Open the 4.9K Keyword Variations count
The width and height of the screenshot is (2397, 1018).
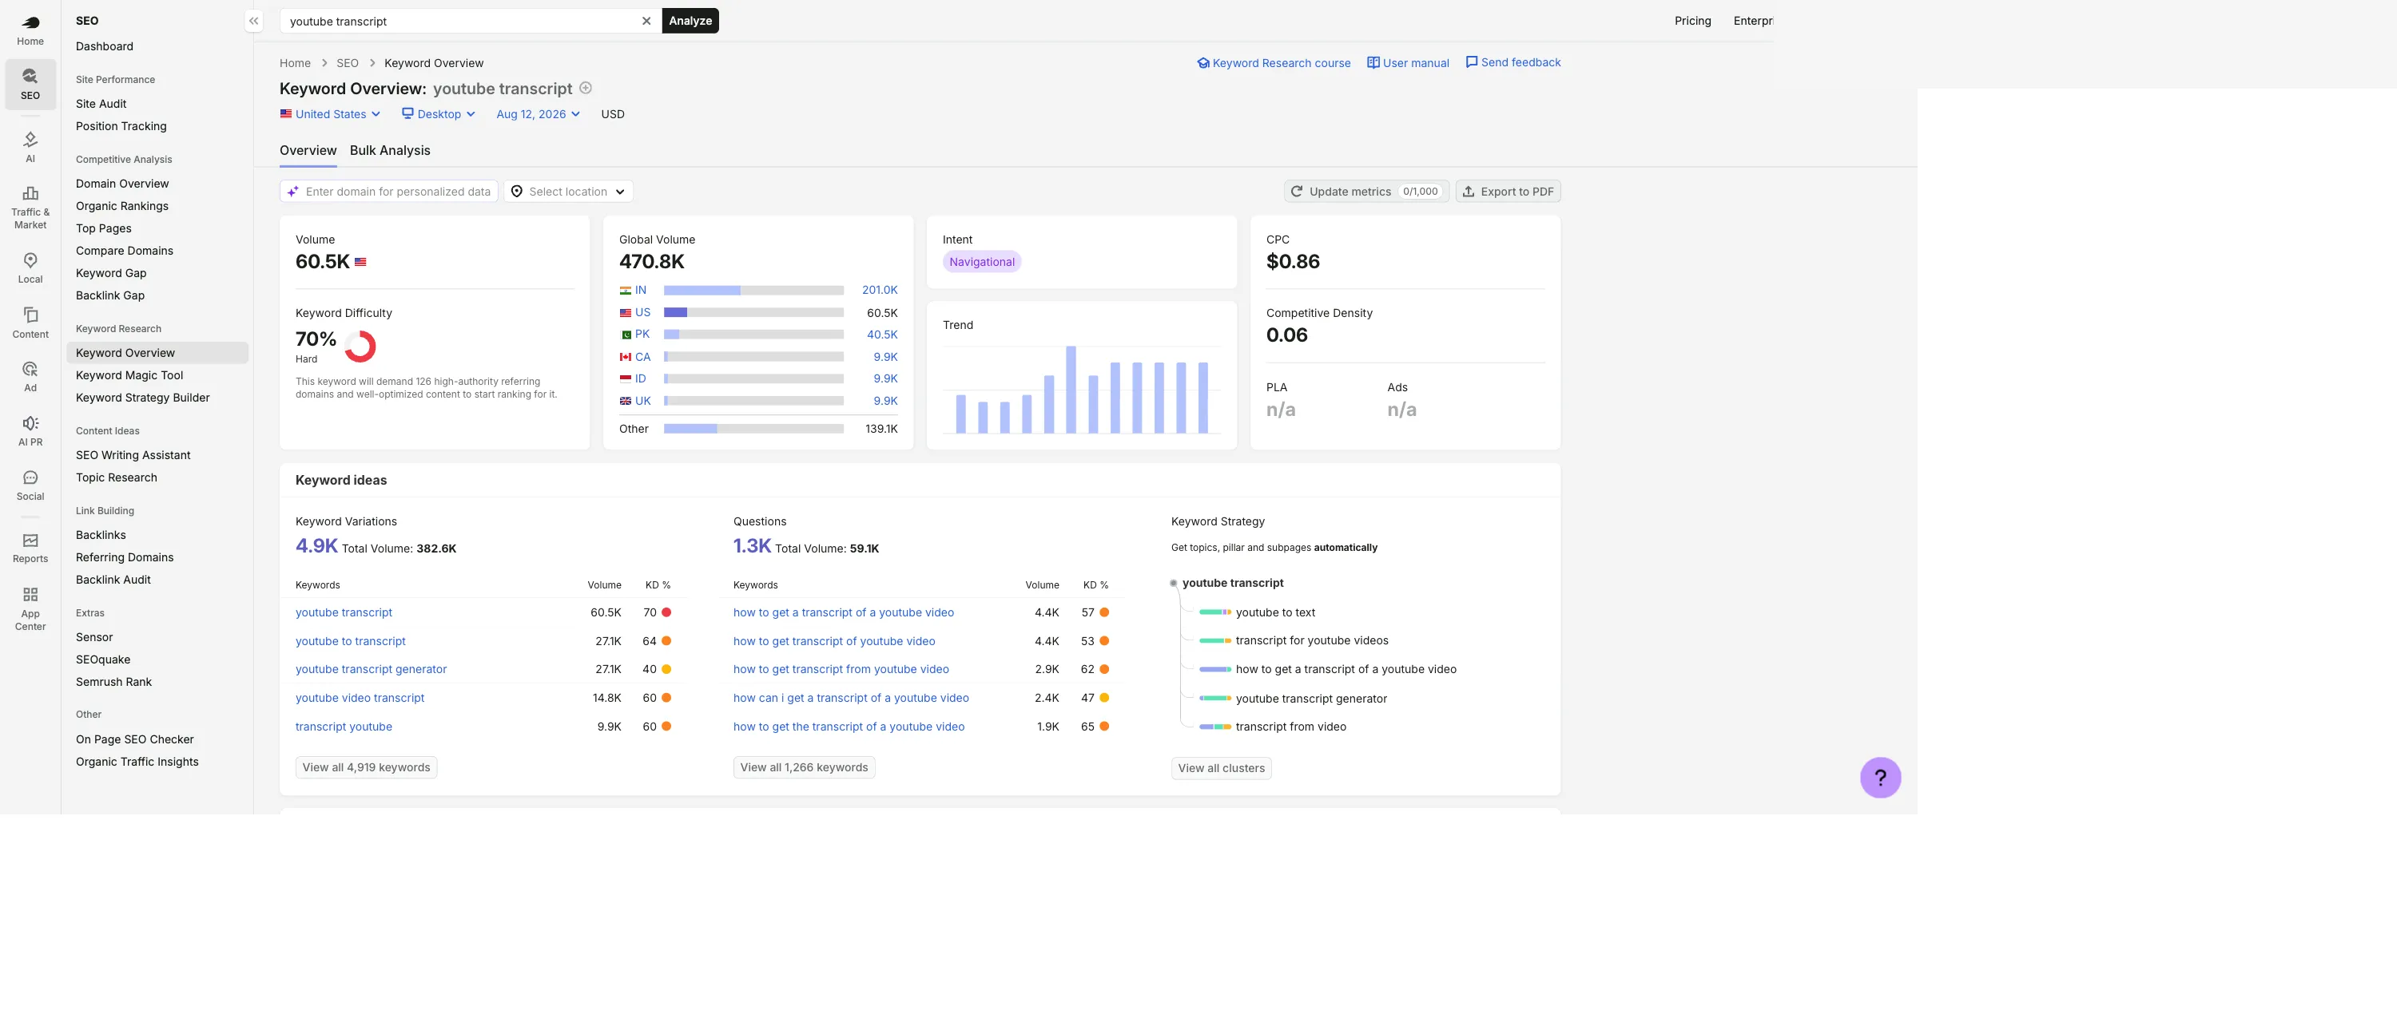tap(316, 545)
